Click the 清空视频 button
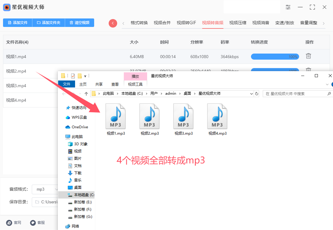 click(x=79, y=23)
